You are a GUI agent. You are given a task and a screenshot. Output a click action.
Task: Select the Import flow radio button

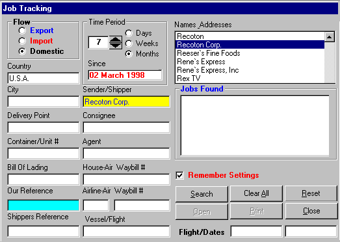click(22, 41)
